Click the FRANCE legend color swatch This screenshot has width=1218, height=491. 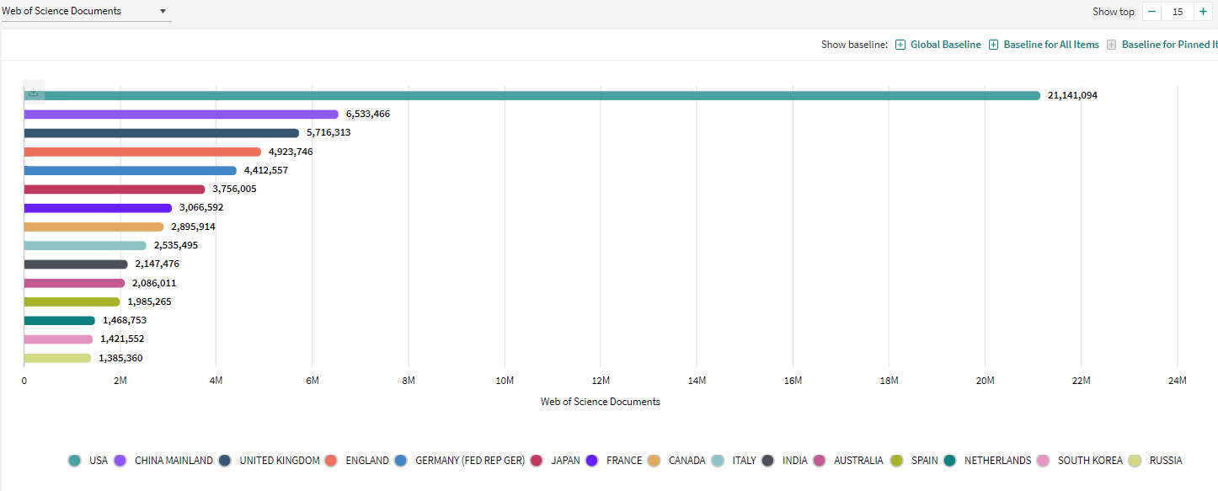click(x=592, y=461)
